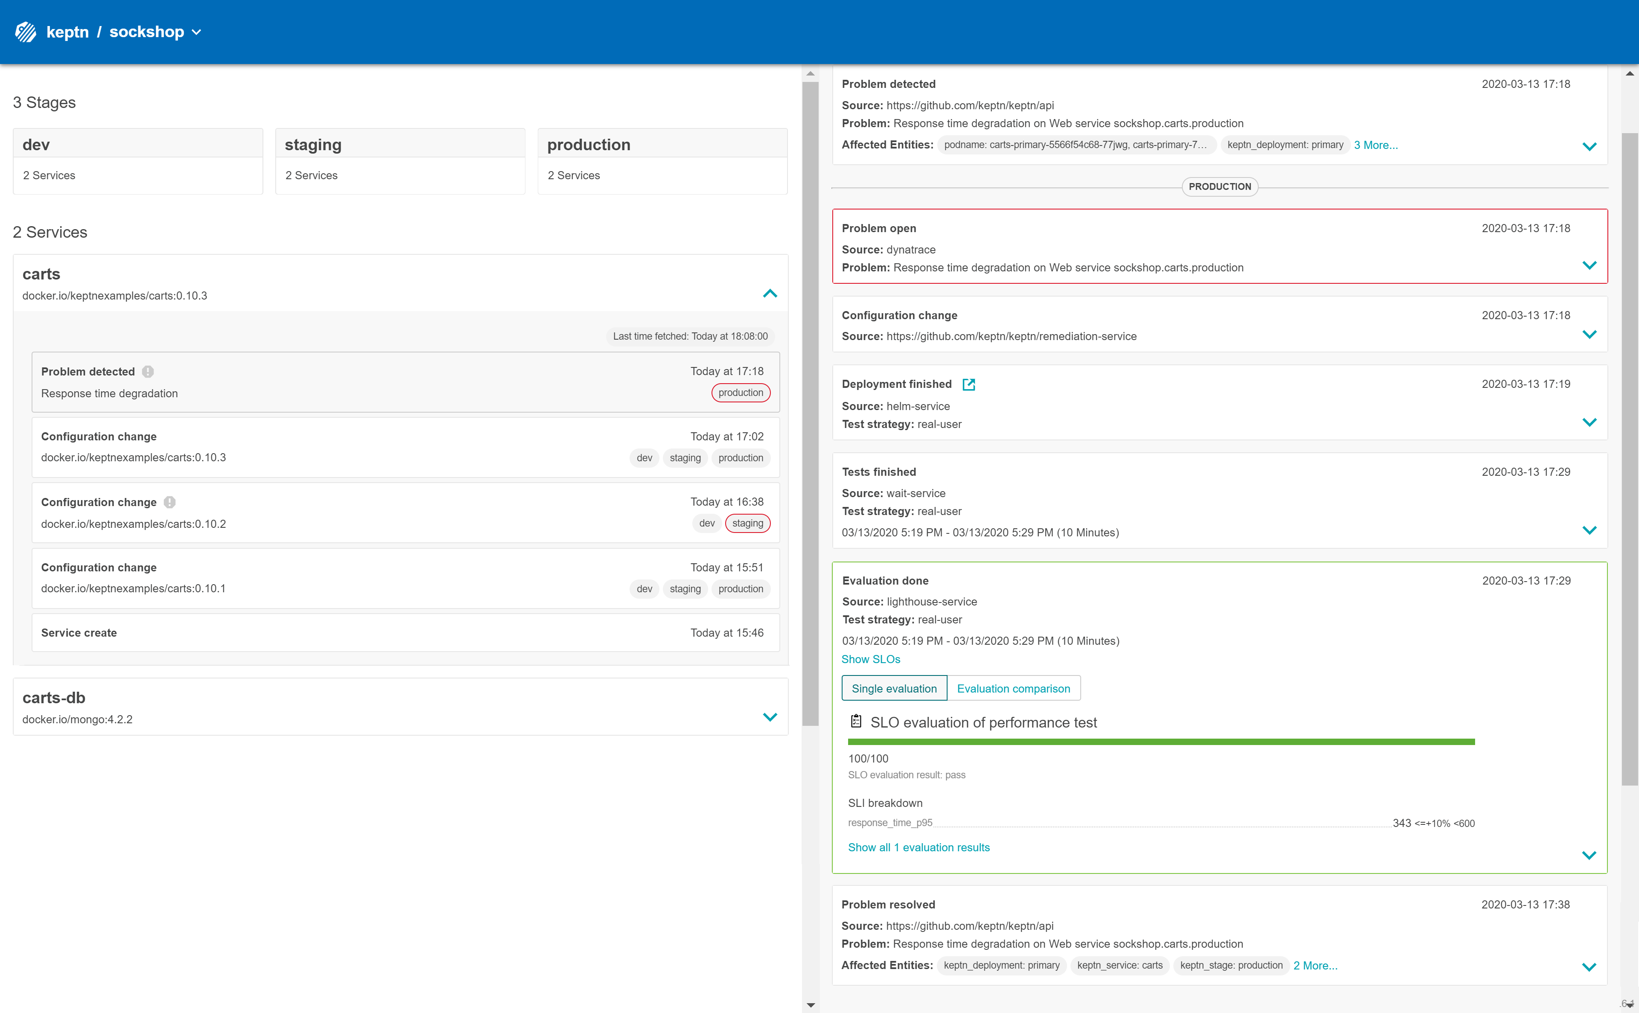Open the dev stage card
The width and height of the screenshot is (1639, 1013).
[138, 161]
